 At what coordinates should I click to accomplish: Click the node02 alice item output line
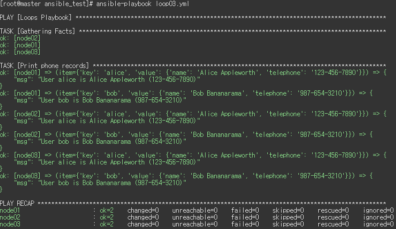click(193, 114)
